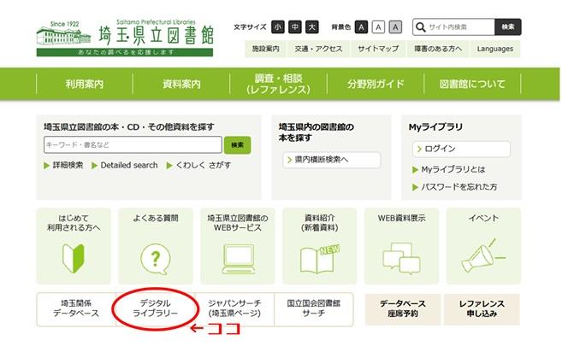Open the WEB資料展示 speech bubbles tile
The width and height of the screenshot is (586, 352).
pyautogui.click(x=401, y=240)
